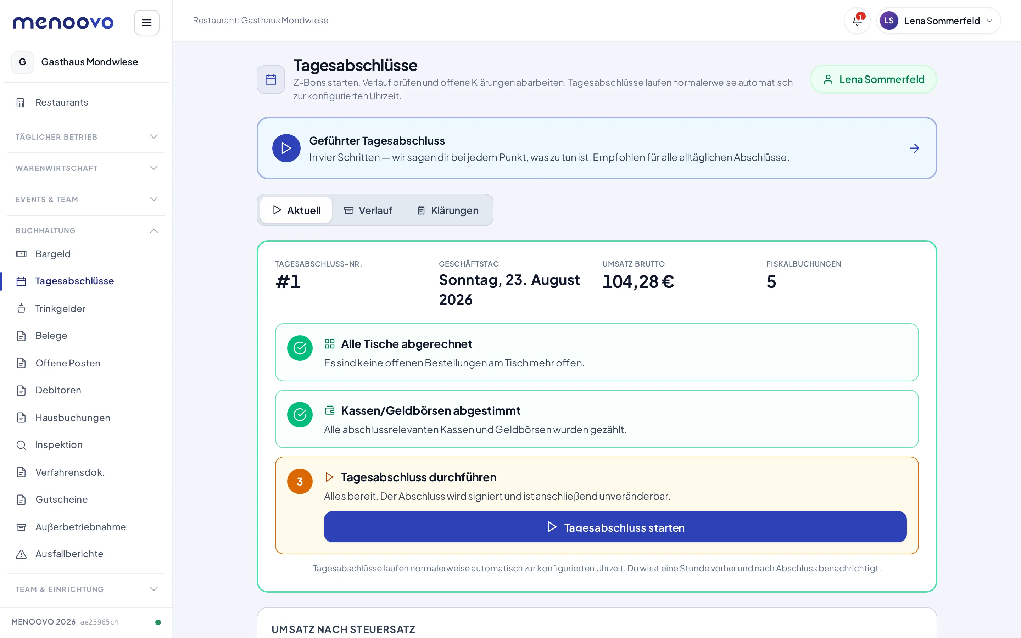Image resolution: width=1021 pixels, height=638 pixels.
Task: Switch to the Aktuell tab
Action: [296, 210]
